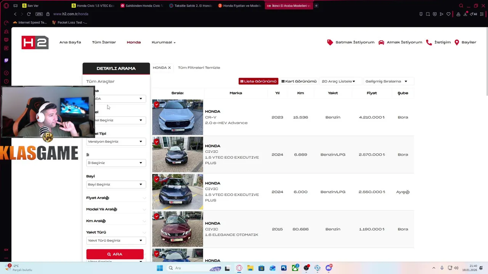The width and height of the screenshot is (488, 274).
Task: Click the 2.570.000 price cell
Action: tap(372, 155)
